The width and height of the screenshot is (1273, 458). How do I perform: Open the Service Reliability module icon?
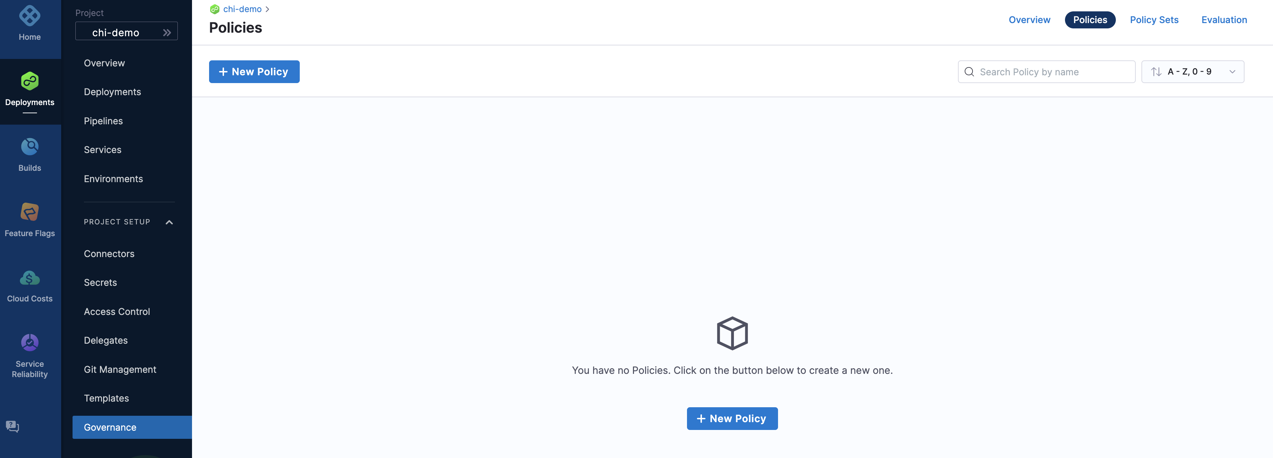[30, 343]
